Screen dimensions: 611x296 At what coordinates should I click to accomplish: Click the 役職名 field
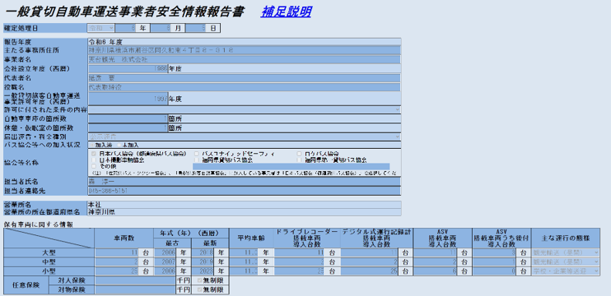(x=244, y=88)
